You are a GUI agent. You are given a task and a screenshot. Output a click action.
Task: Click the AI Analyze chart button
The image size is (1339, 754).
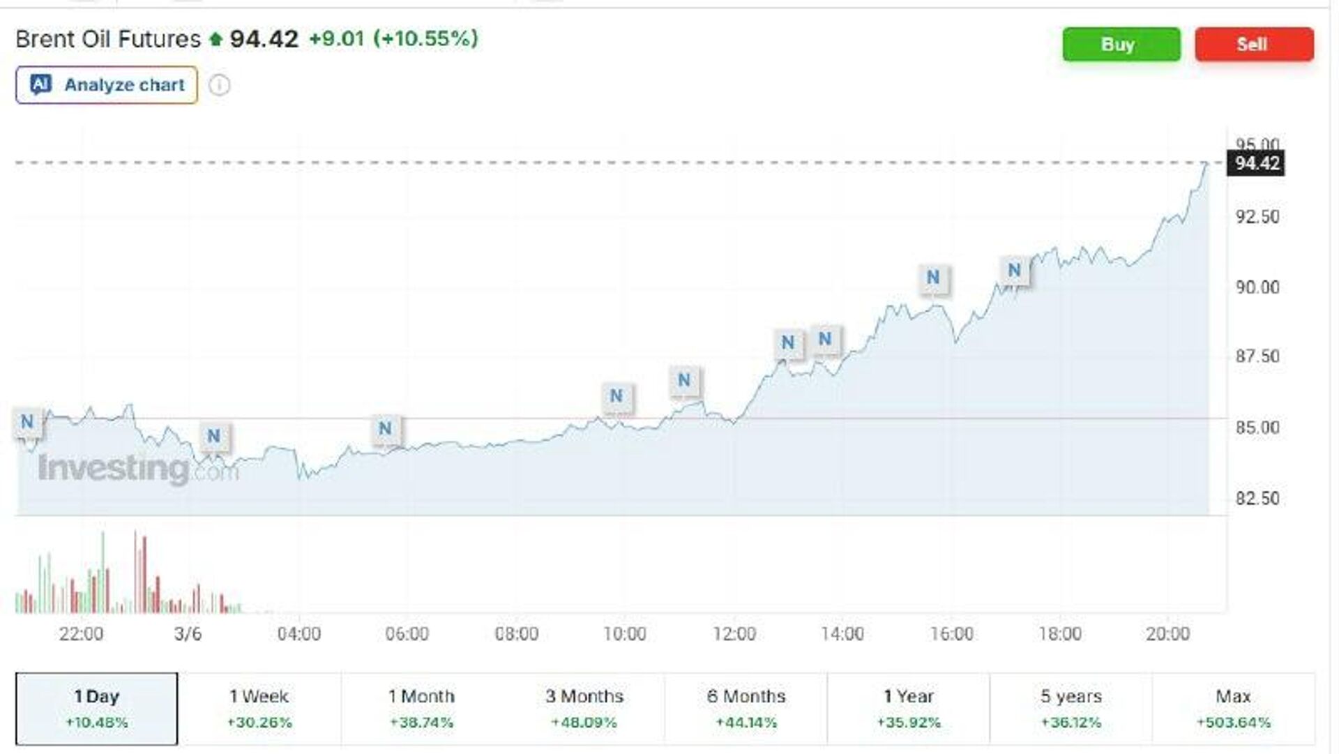coord(107,85)
